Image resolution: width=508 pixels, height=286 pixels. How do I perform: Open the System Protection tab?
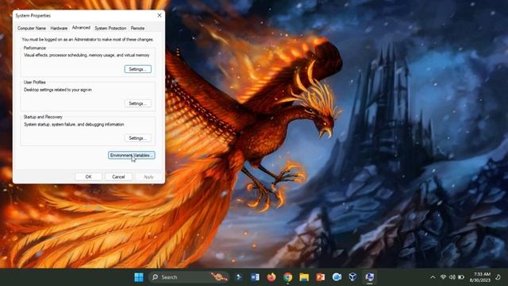[110, 29]
